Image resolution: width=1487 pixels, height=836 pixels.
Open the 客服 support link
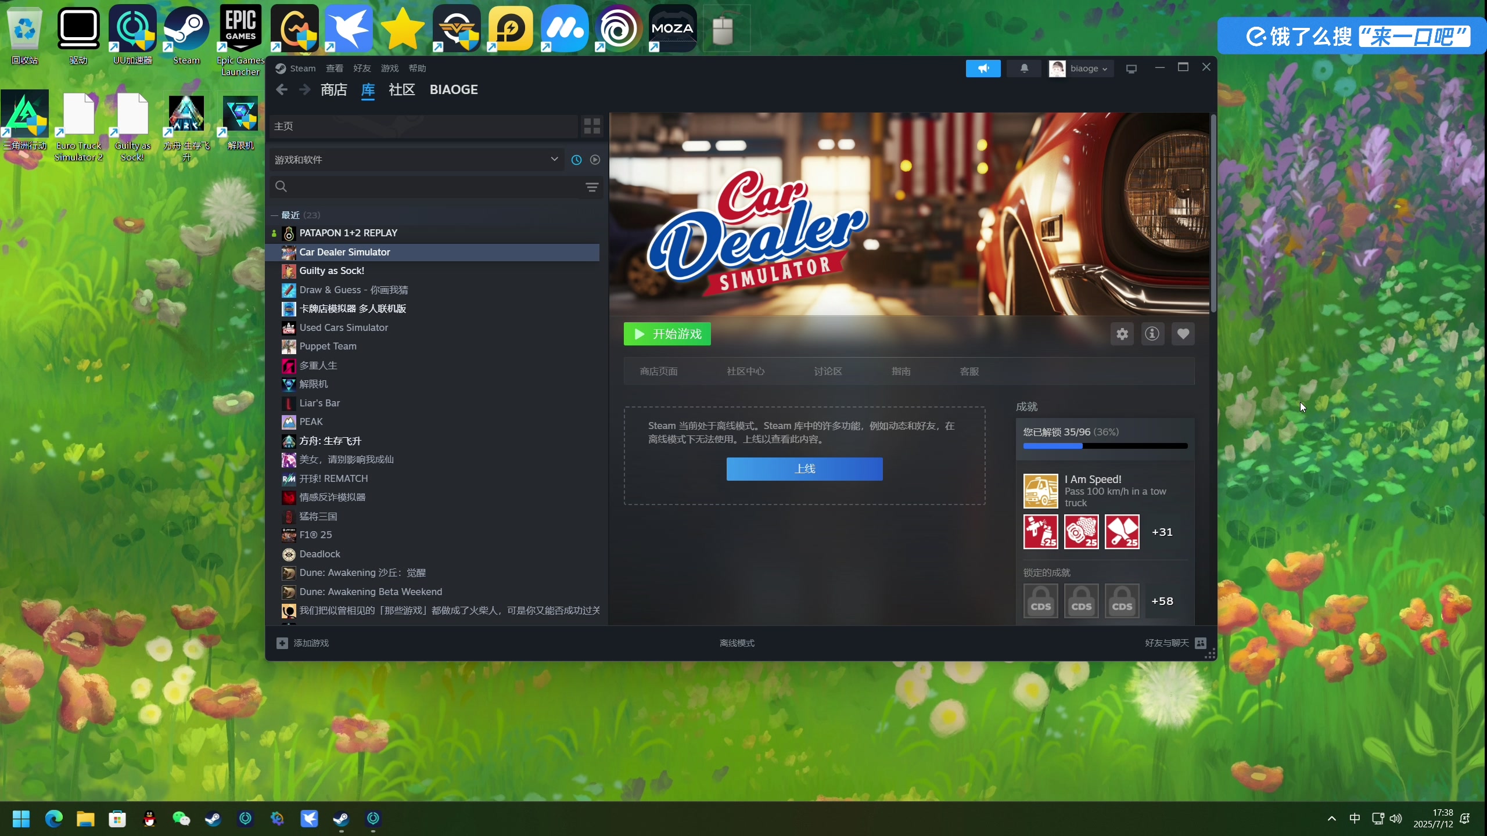pos(969,371)
